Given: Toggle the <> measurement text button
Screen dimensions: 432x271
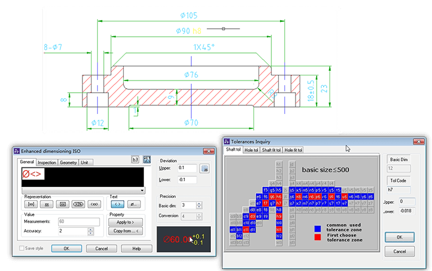Looking at the screenshot, I should tap(116, 204).
